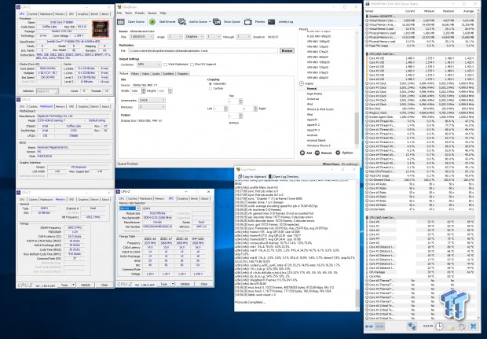Screen dimensions: 487x339
Task: Click Close button in CPU-Z Memory window
Action: [x=104, y=285]
